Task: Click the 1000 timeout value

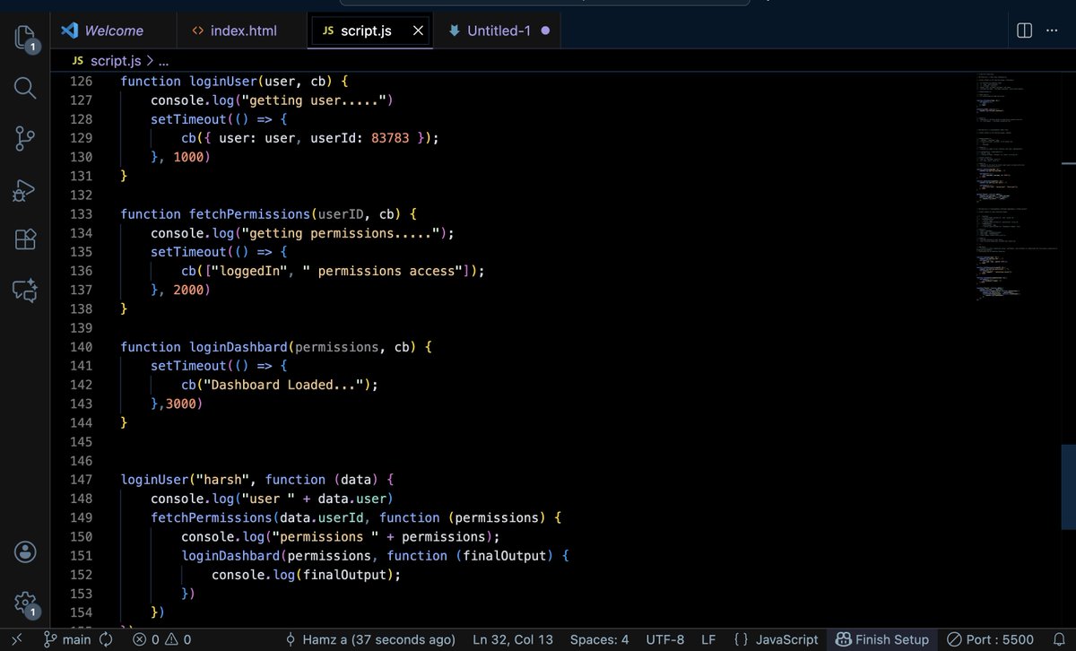Action: 189,157
